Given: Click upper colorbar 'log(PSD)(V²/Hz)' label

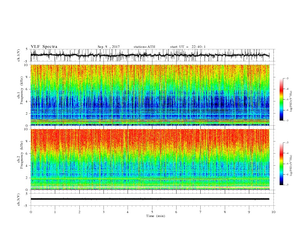Looking at the screenshot, I should [x=291, y=101].
